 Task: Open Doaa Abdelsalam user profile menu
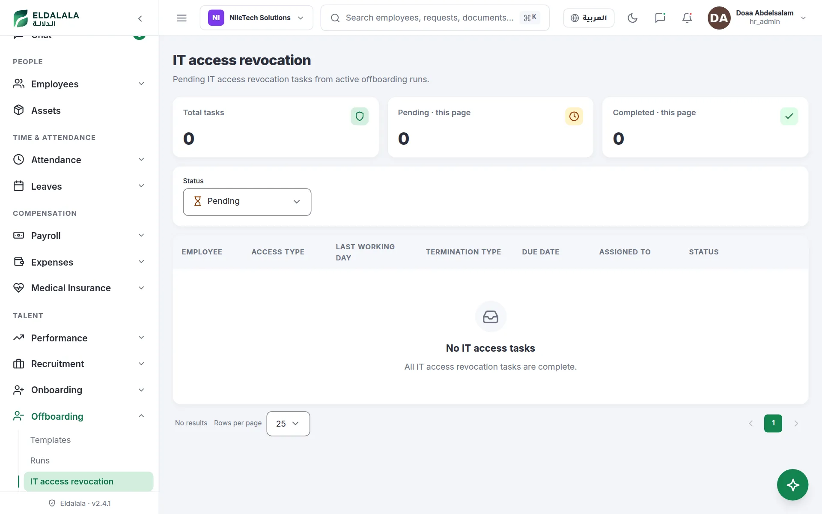point(757,18)
